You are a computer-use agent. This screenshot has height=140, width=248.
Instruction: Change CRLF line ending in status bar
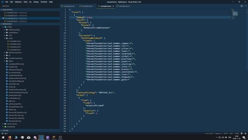click(231, 133)
